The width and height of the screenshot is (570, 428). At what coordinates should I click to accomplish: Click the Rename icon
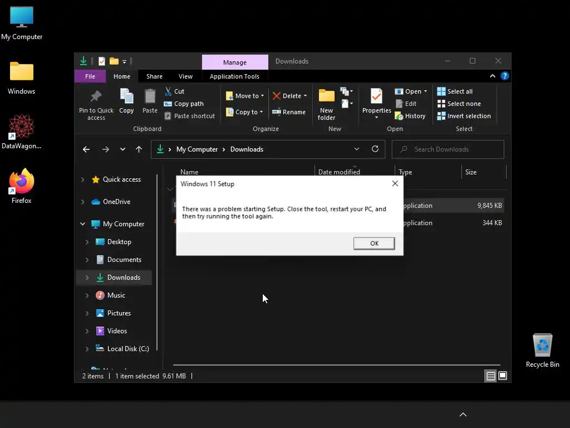(277, 111)
